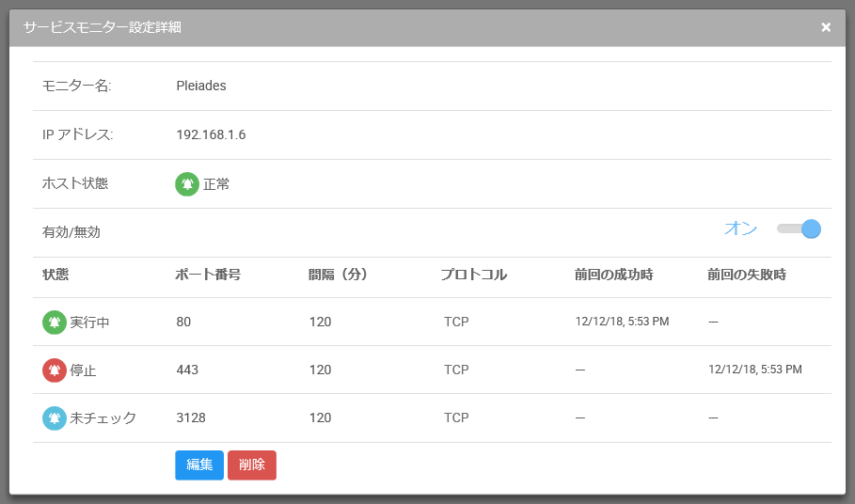Select IP address 192.168.1.6
855x504 pixels.
coord(211,134)
